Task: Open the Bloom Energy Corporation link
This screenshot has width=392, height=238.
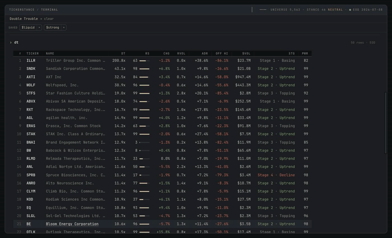Action: [x=72, y=224]
